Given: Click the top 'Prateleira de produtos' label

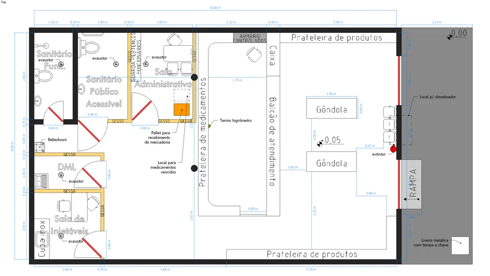Looking at the screenshot, I should [x=337, y=38].
